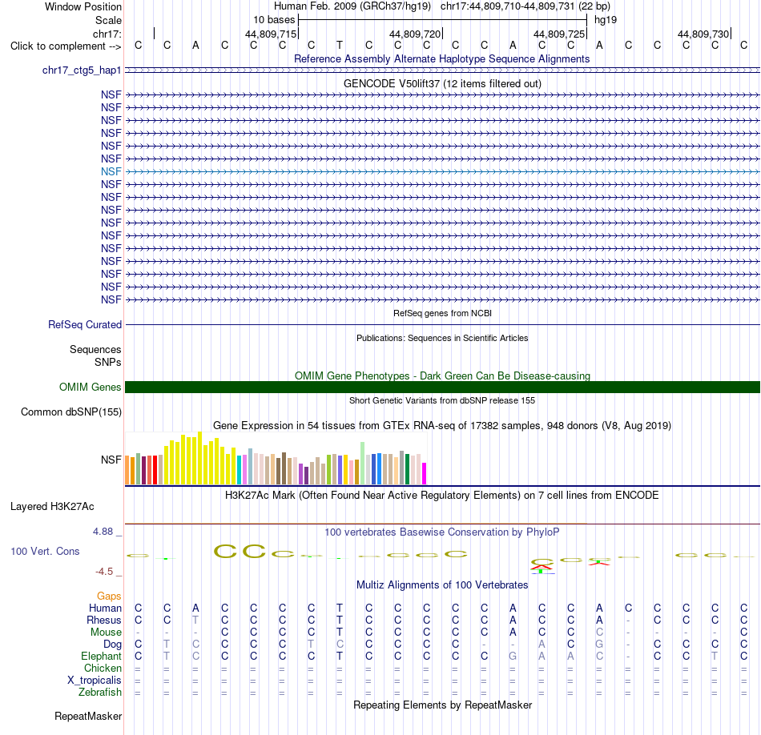
Task: Click the hg19 label beside scale bar
Action: point(606,20)
